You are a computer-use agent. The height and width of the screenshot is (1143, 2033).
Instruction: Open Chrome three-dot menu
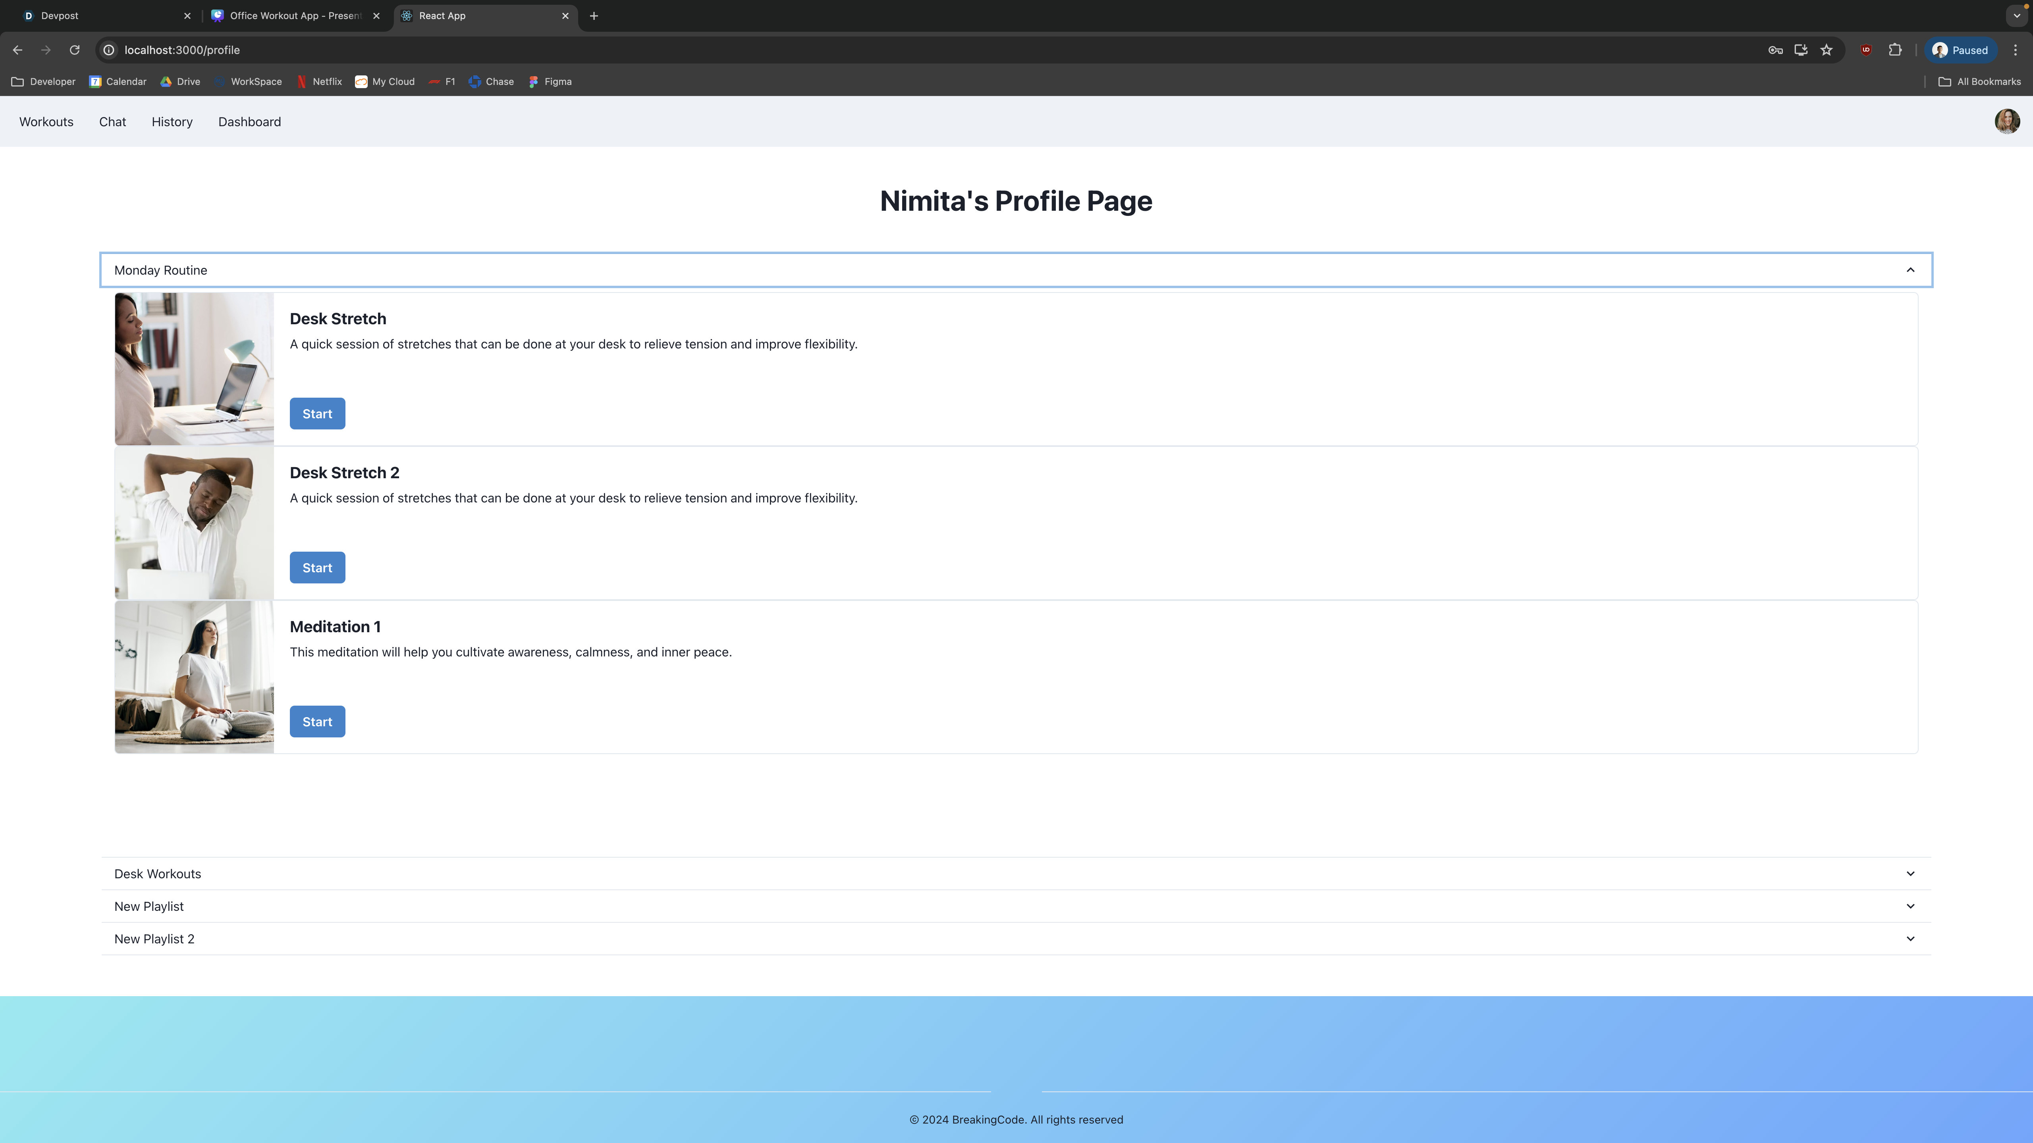[x=2015, y=50]
